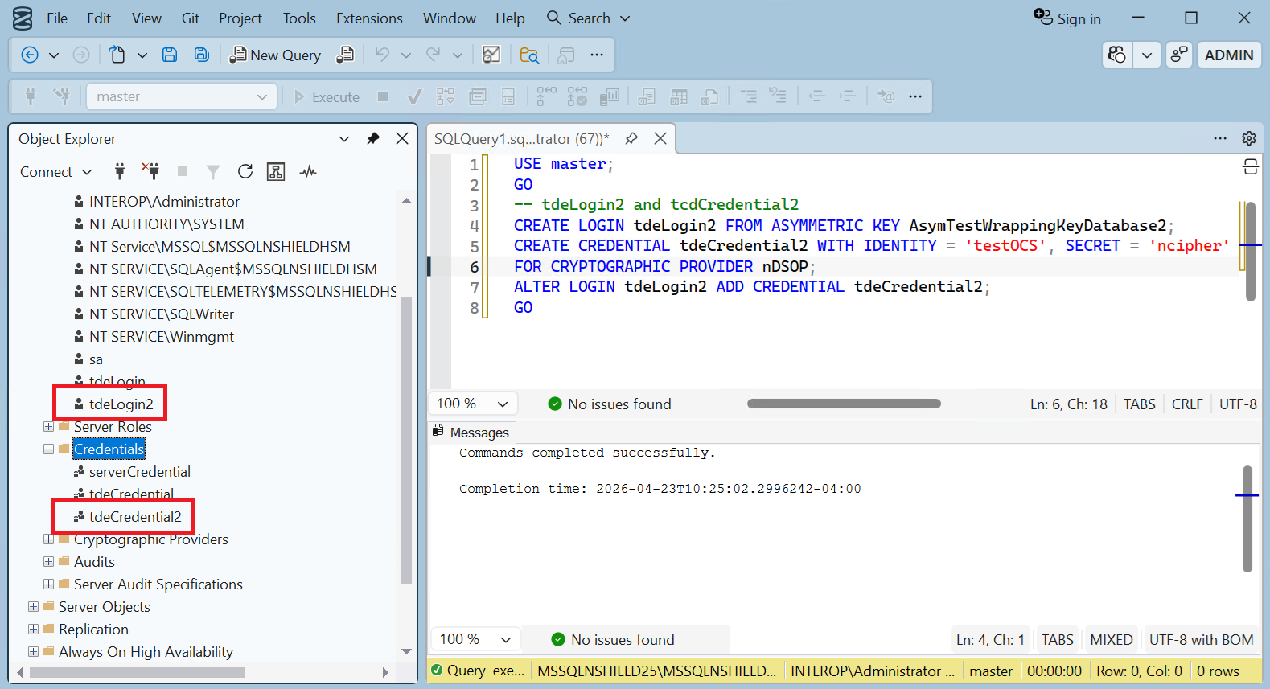Open the File menu
This screenshot has width=1270, height=689.
coord(57,18)
